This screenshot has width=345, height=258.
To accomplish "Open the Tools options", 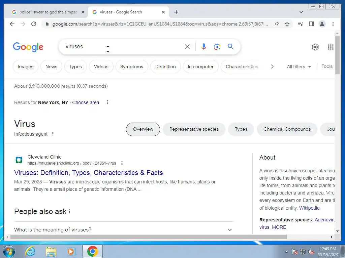I will [x=327, y=66].
